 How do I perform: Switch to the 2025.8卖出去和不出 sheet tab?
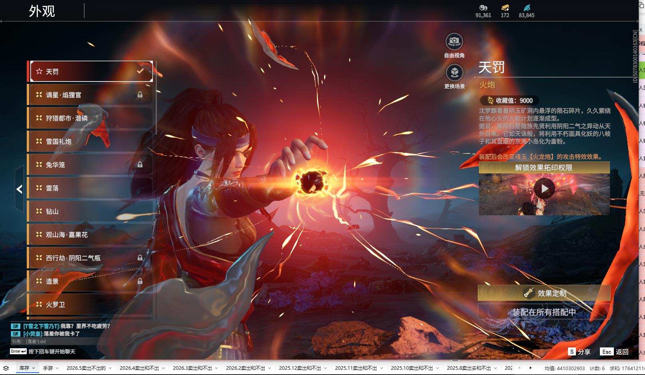(x=469, y=368)
